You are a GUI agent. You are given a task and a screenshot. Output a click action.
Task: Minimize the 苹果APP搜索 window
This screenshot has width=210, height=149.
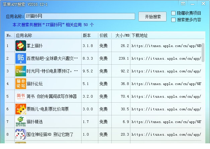point(193,4)
